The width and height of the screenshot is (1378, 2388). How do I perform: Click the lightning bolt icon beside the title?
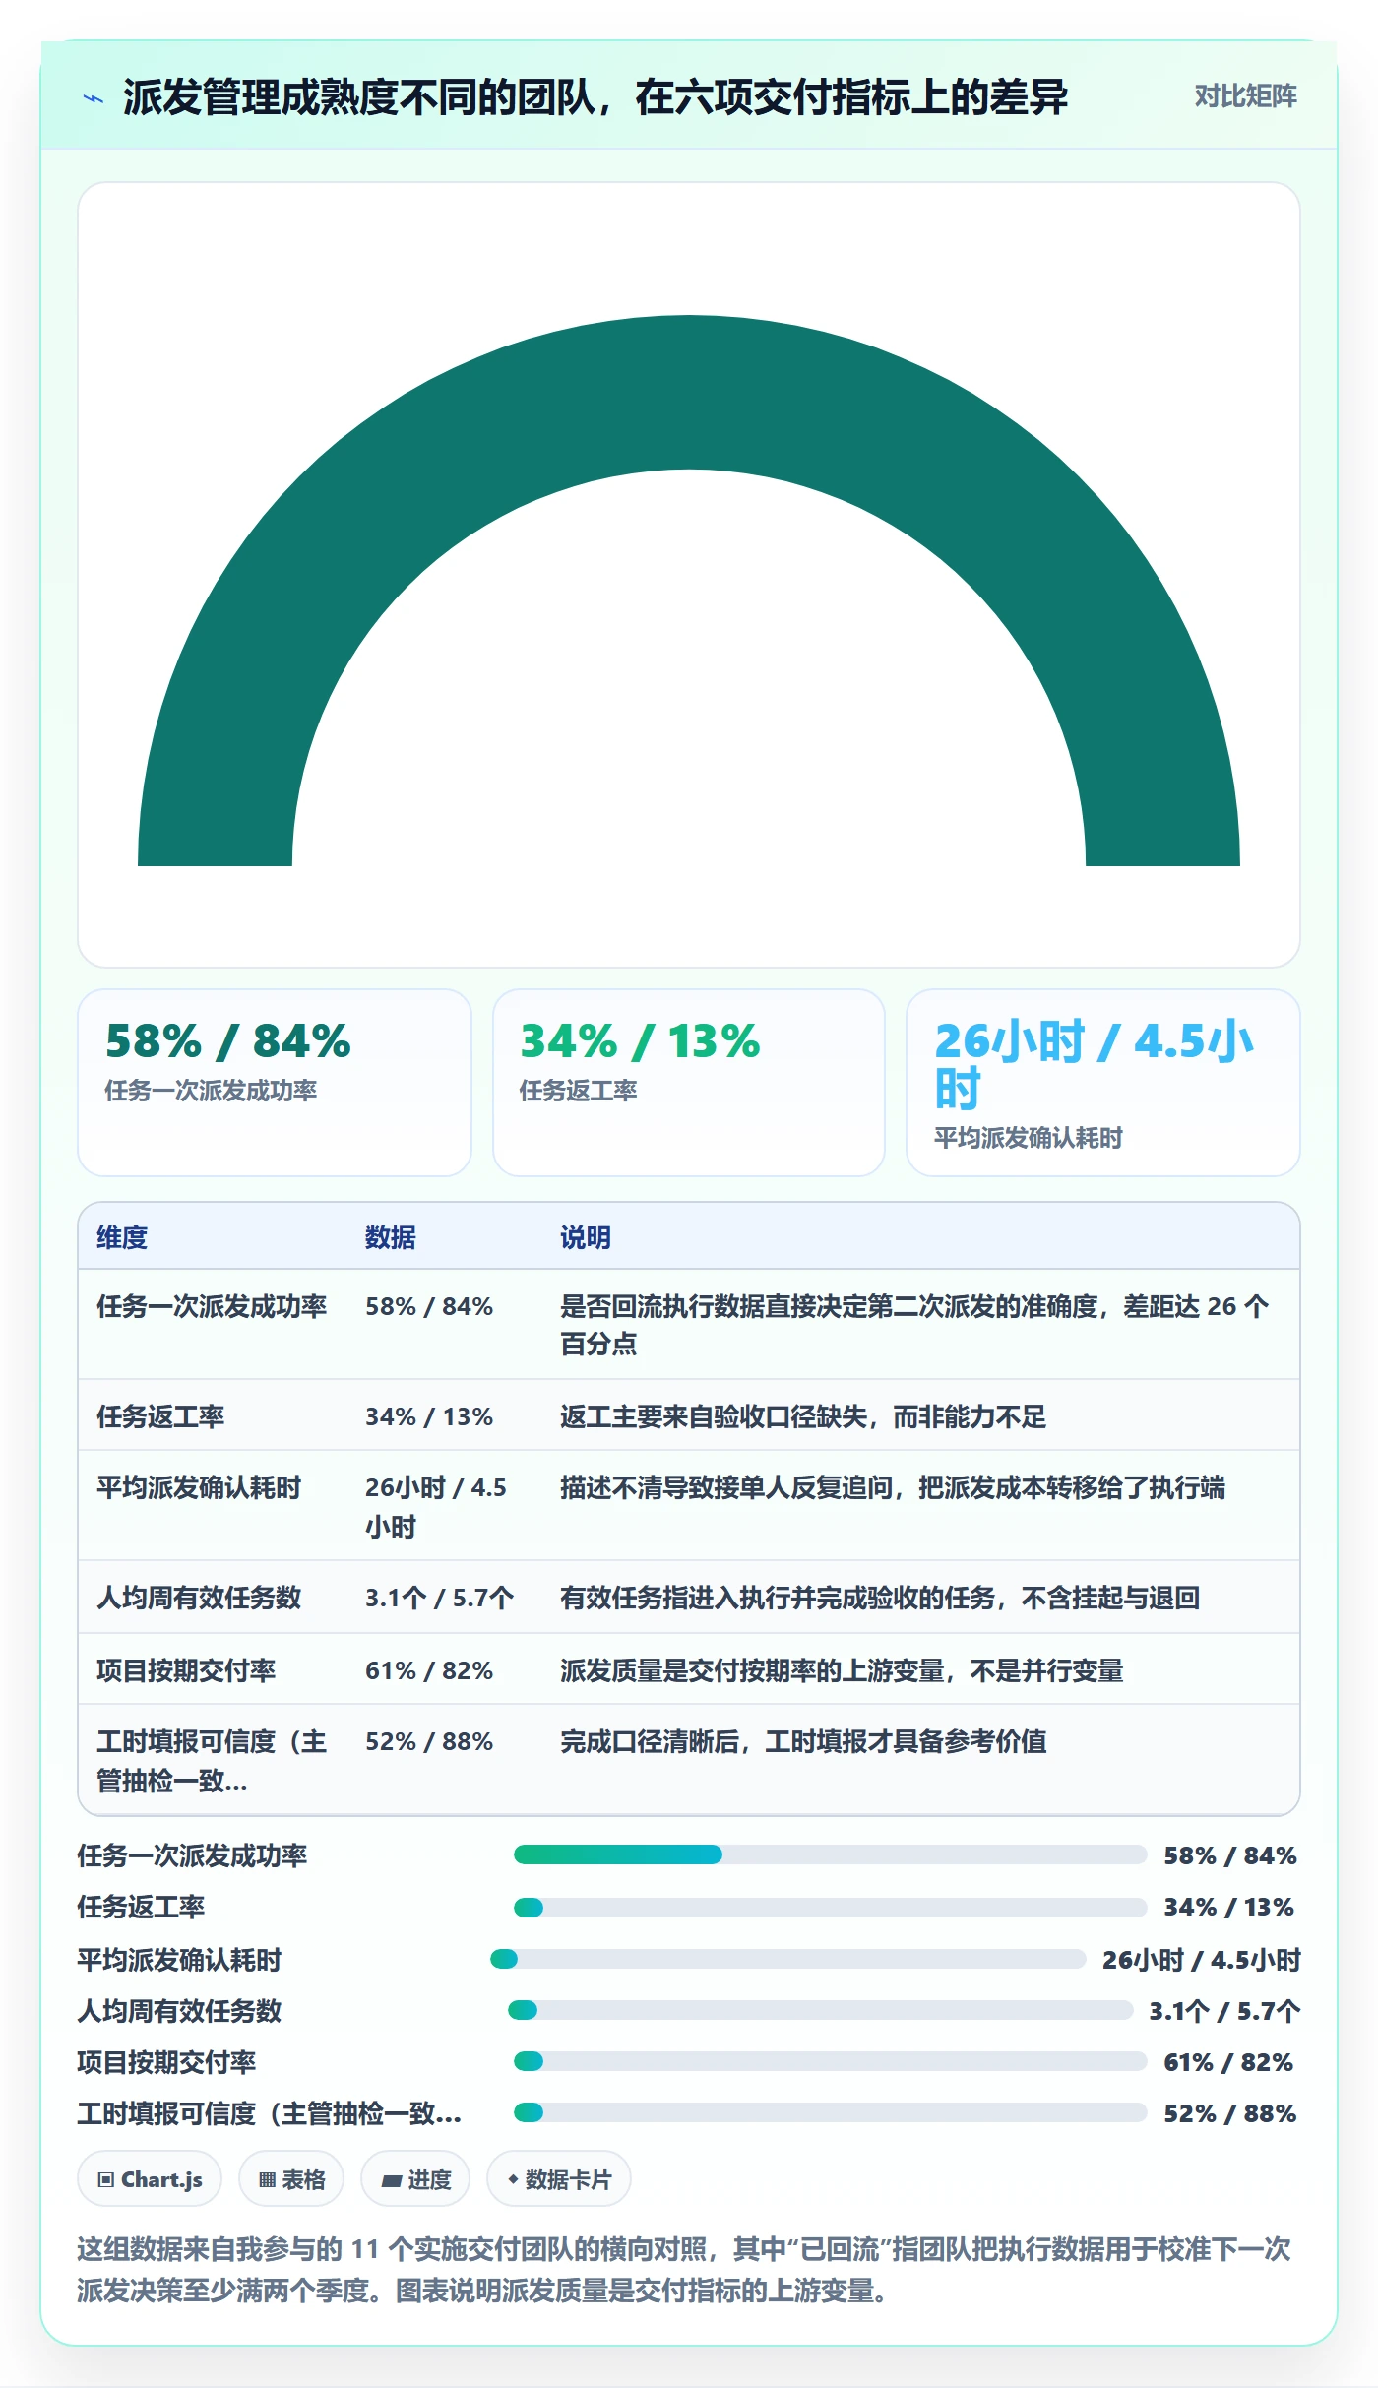coord(94,98)
